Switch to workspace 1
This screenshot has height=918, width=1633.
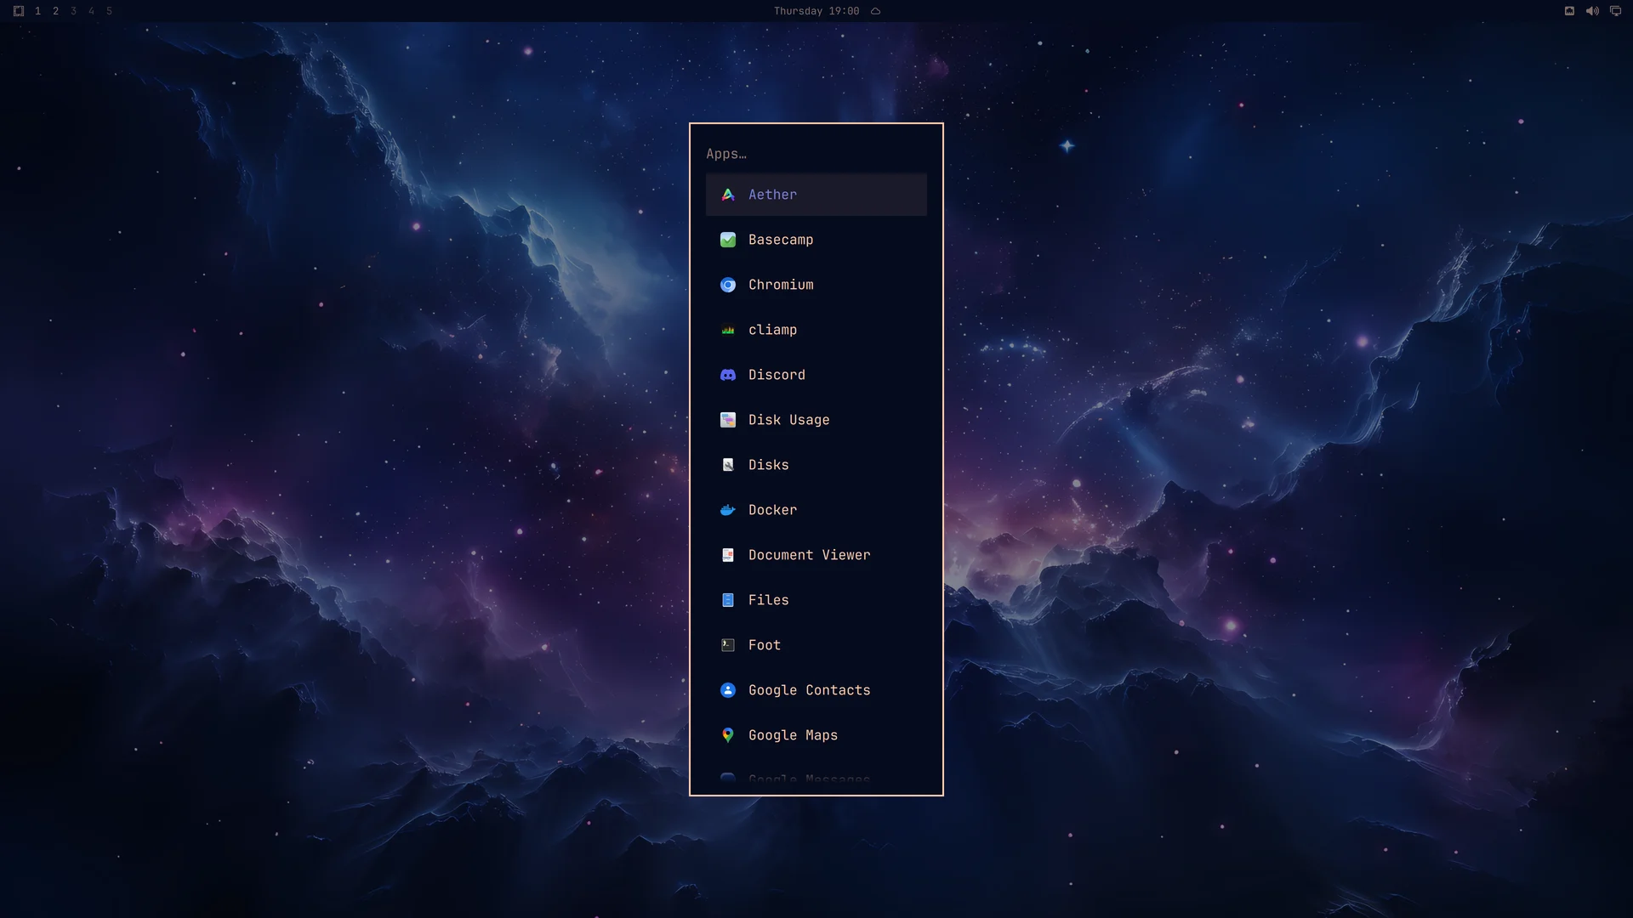point(37,11)
